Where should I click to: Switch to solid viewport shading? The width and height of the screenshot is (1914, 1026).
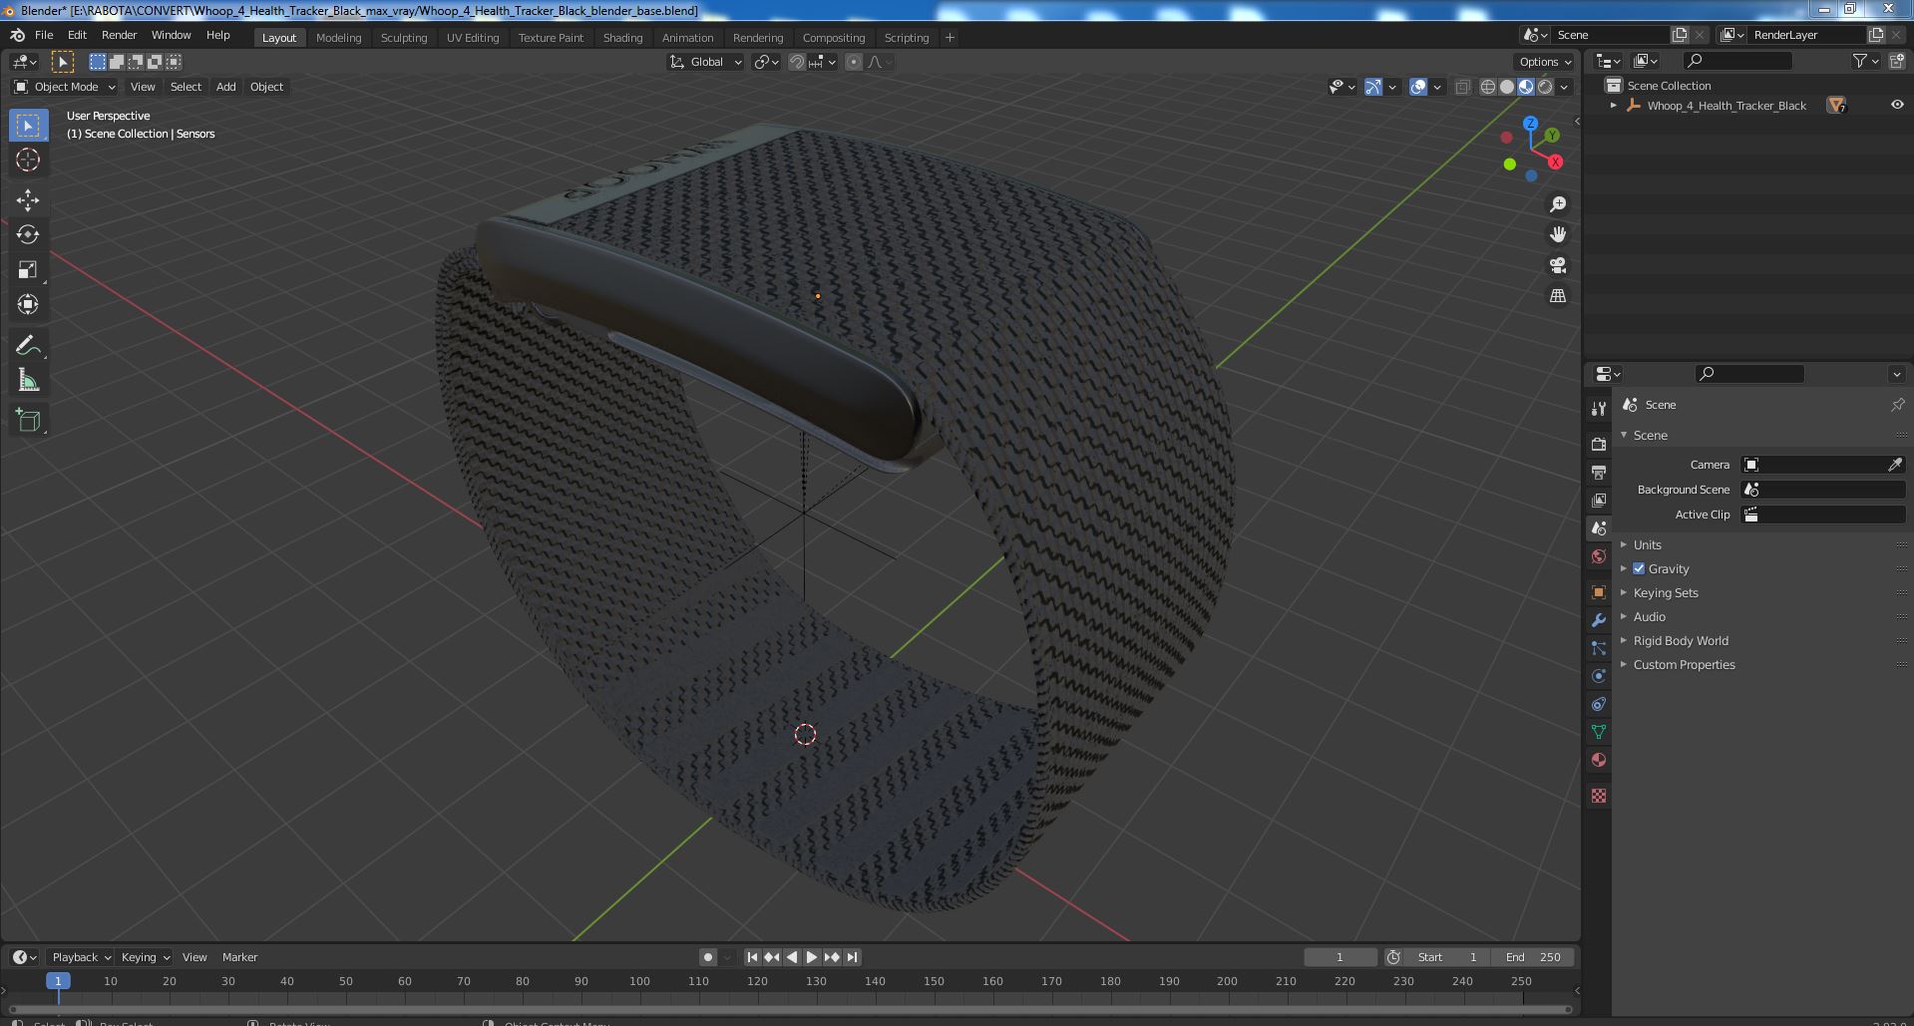[x=1507, y=87]
